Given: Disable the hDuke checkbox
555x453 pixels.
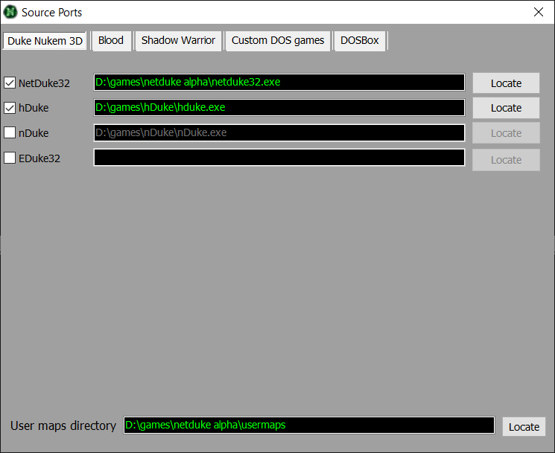Looking at the screenshot, I should click(10, 108).
